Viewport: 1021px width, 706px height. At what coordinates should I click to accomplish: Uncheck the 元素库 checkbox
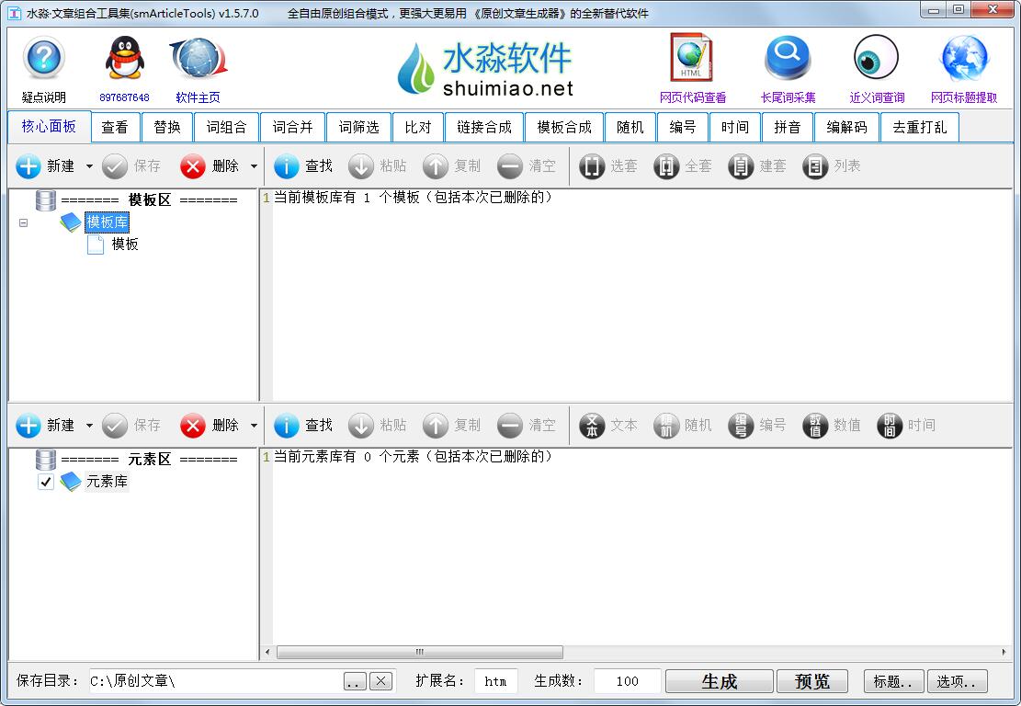pos(45,482)
